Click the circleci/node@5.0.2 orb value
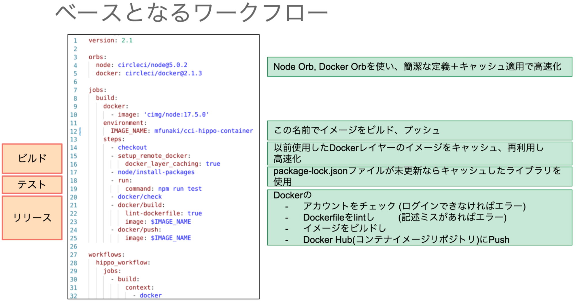The image size is (576, 301). click(x=152, y=65)
